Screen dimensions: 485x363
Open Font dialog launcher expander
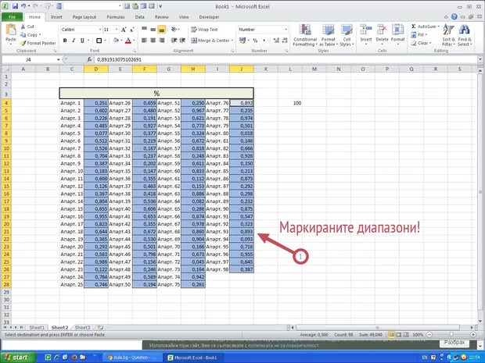pyautogui.click(x=135, y=51)
